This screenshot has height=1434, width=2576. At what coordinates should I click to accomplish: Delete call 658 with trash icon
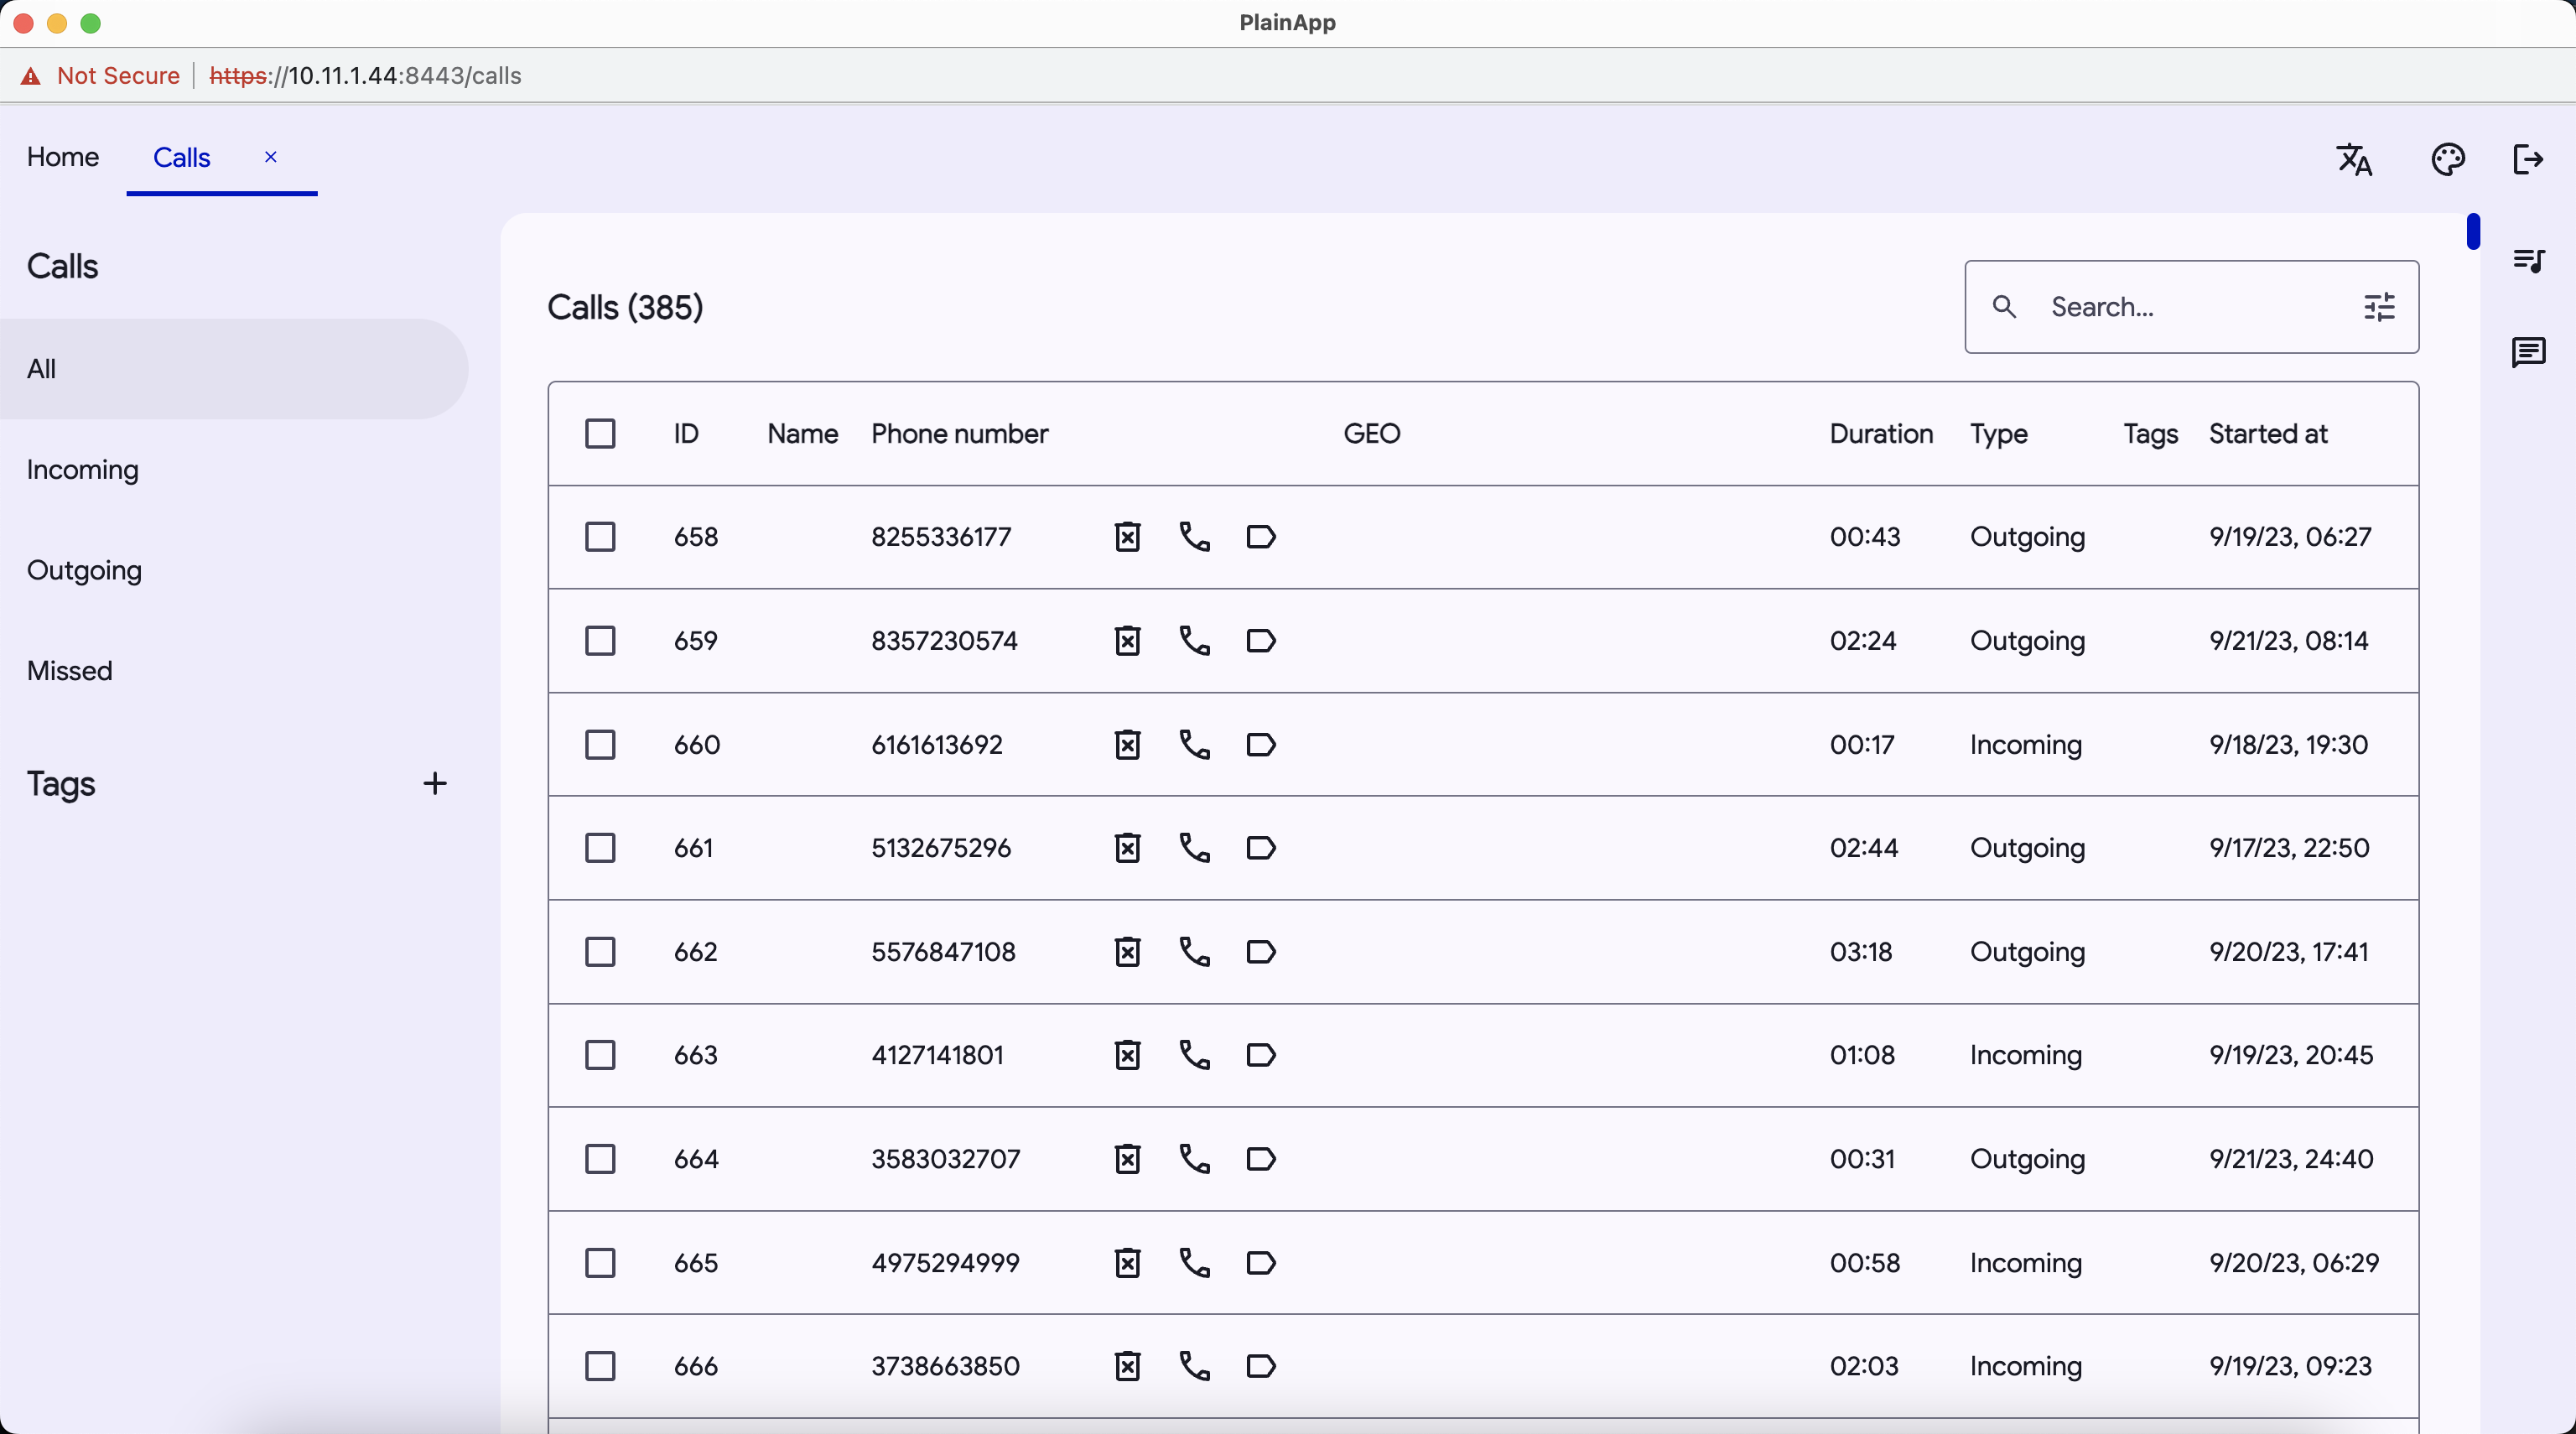coord(1127,537)
